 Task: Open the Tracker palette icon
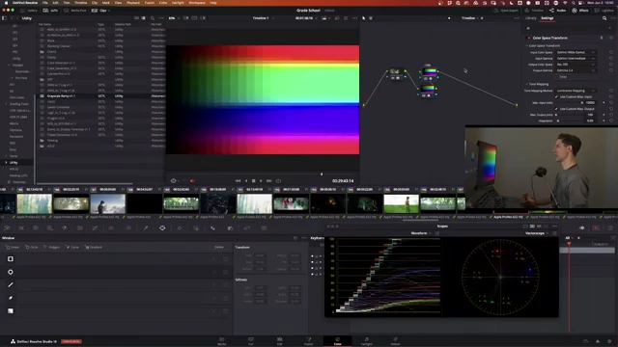(x=179, y=227)
